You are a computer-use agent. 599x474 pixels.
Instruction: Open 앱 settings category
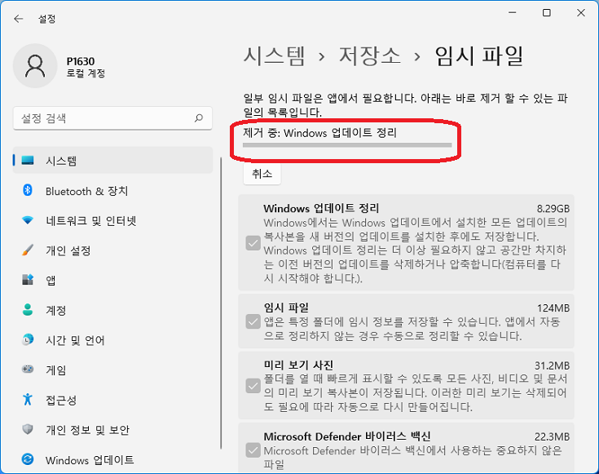click(x=112, y=280)
